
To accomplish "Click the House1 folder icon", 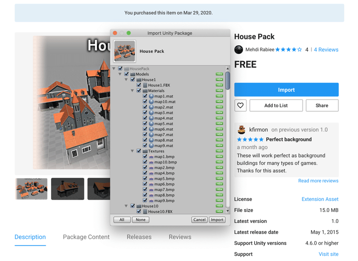I will coord(139,80).
